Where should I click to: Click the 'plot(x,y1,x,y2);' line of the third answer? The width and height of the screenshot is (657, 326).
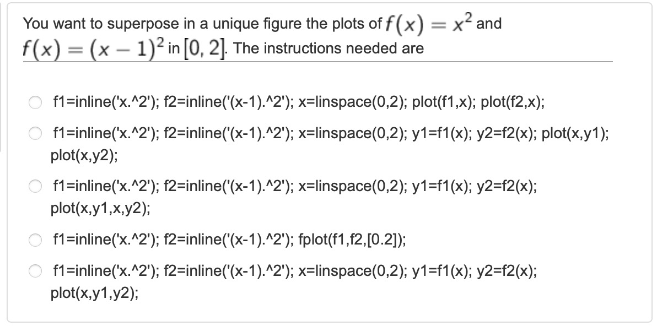[x=99, y=209]
